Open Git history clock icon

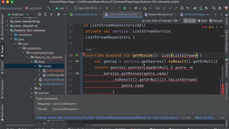[x=182, y=8]
